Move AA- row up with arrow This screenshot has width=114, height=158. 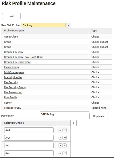point(60,153)
